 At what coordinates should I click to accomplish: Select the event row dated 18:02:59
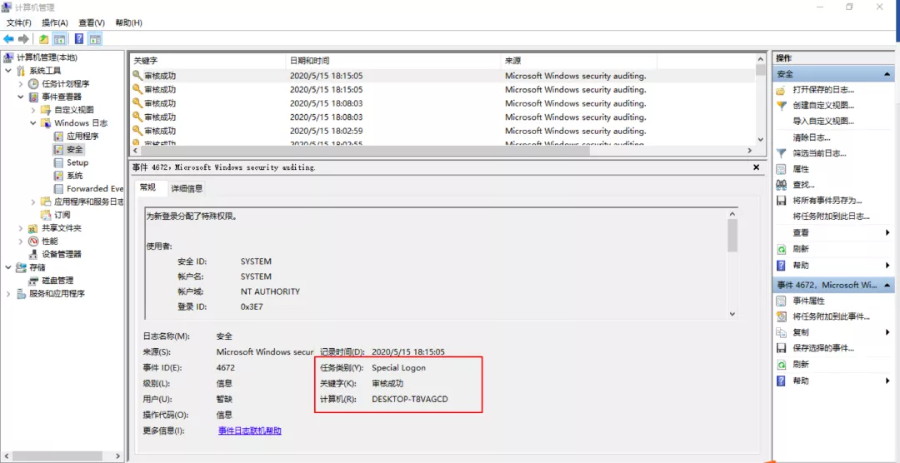pos(442,131)
